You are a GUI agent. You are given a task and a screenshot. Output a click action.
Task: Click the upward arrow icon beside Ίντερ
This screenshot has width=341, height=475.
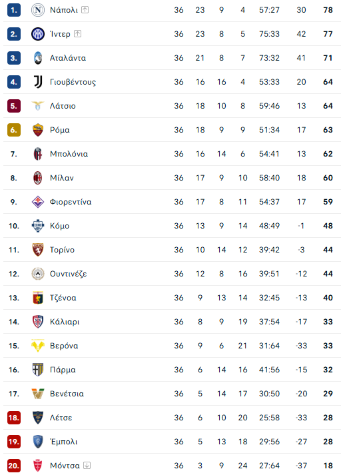click(x=77, y=33)
